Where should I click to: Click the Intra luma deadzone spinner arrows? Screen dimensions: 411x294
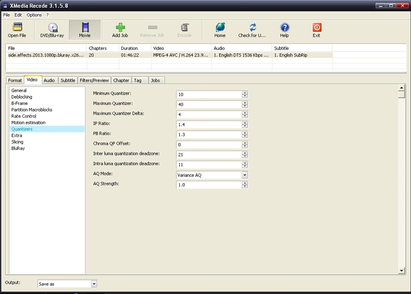(245, 164)
